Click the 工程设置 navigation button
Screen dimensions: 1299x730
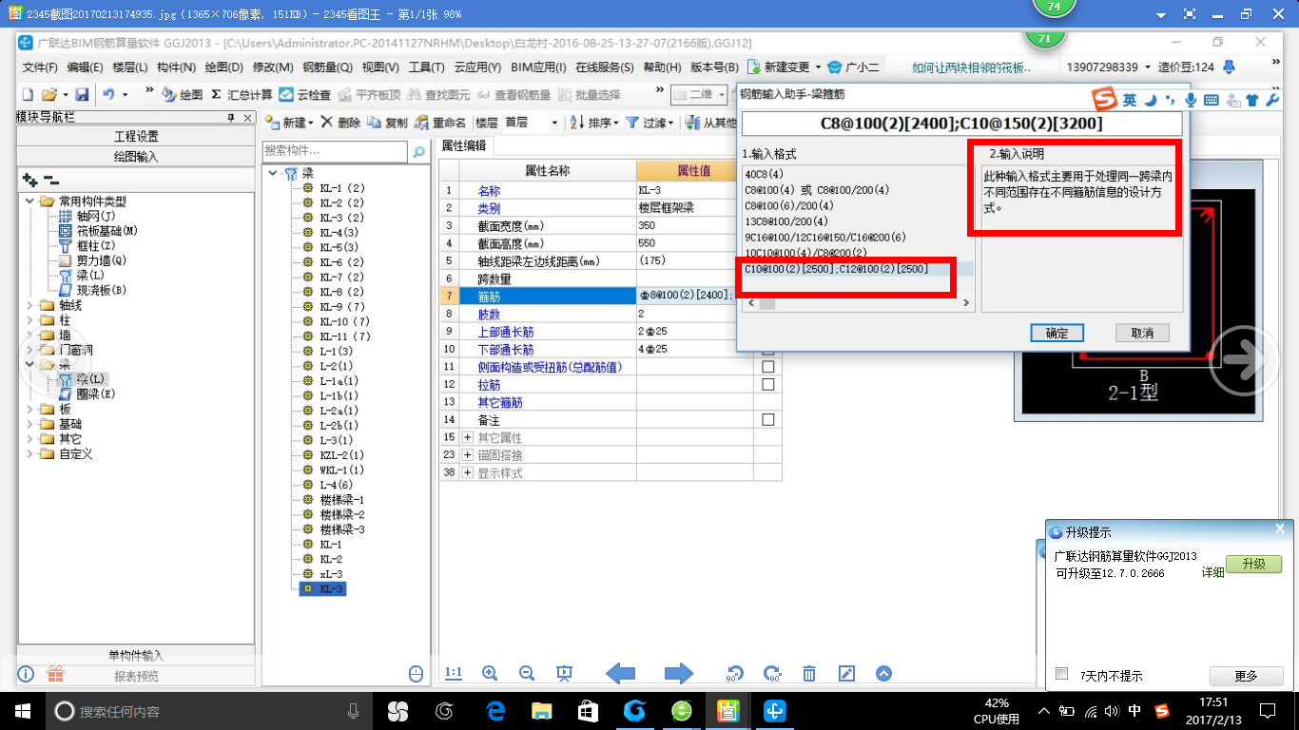point(136,137)
